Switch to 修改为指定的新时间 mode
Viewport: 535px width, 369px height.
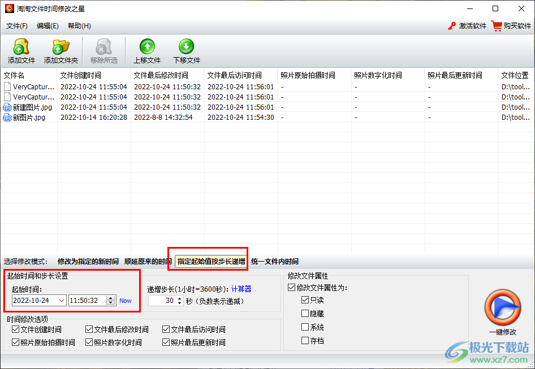[88, 262]
